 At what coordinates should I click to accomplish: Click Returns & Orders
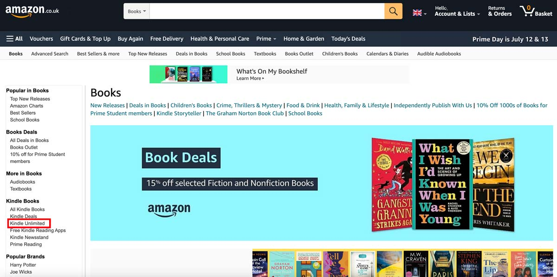point(500,11)
